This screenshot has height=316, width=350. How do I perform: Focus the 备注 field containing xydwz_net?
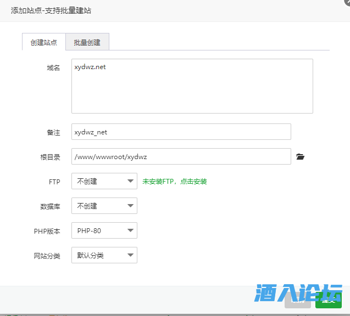pyautogui.click(x=181, y=132)
